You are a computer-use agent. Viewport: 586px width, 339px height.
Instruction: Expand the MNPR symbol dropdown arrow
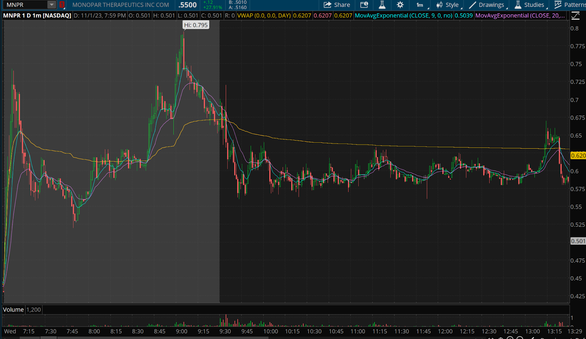coord(52,5)
